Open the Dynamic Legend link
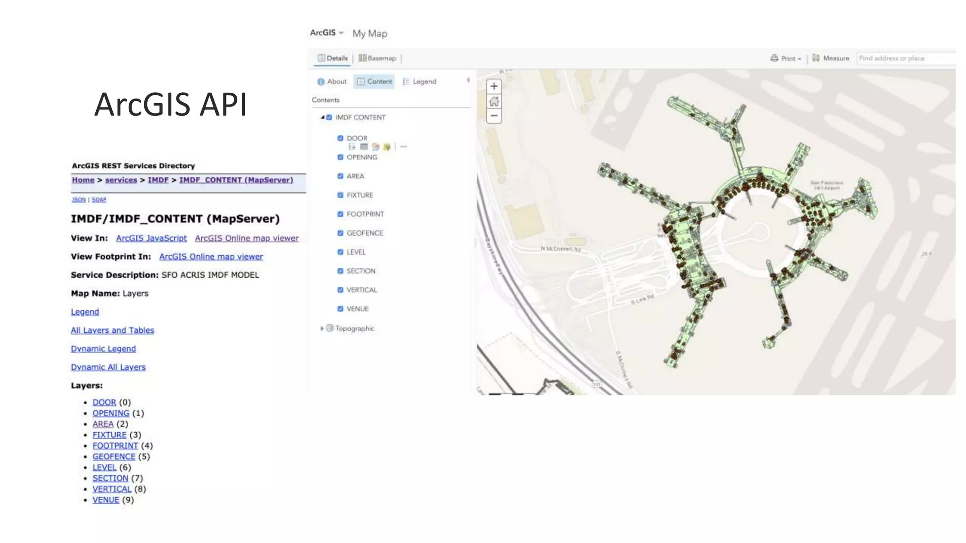This screenshot has width=966, height=543. tap(103, 349)
